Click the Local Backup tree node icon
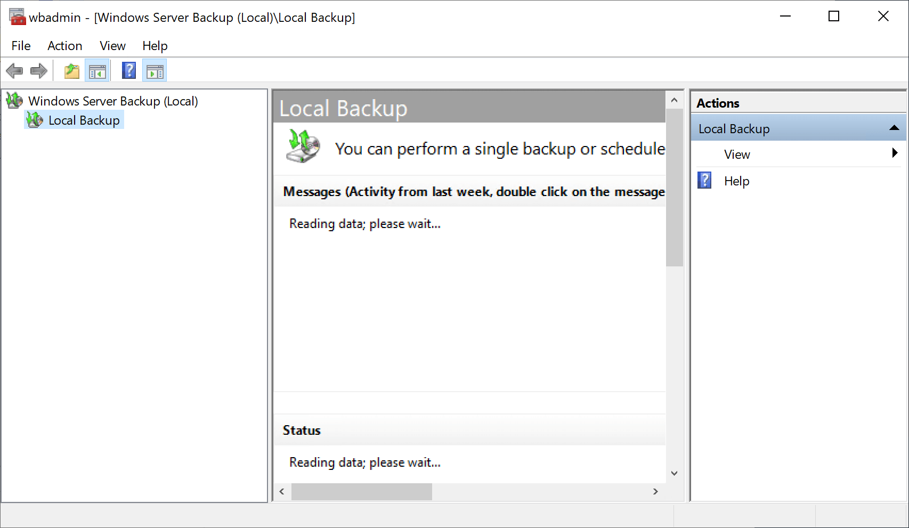Screen dimensions: 909x528 pos(35,120)
